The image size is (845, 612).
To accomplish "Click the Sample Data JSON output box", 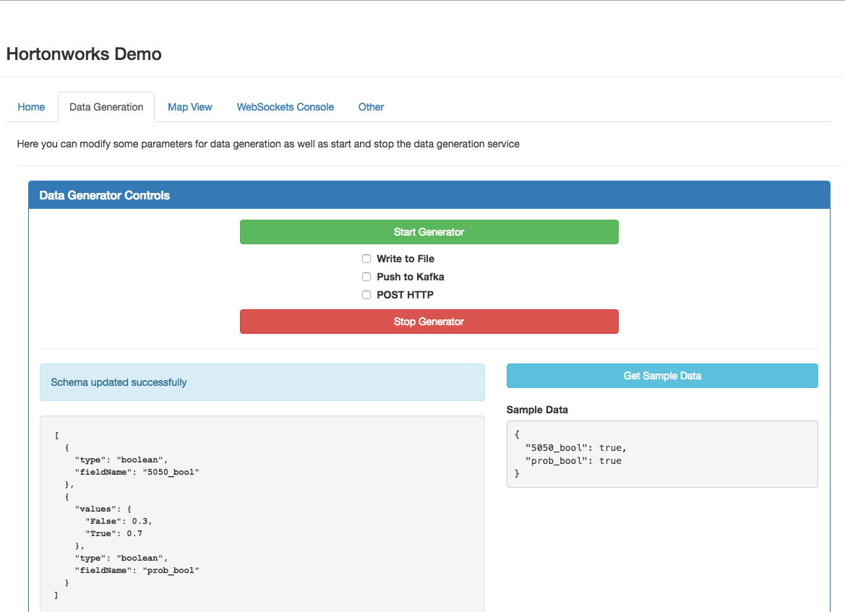I will [662, 454].
